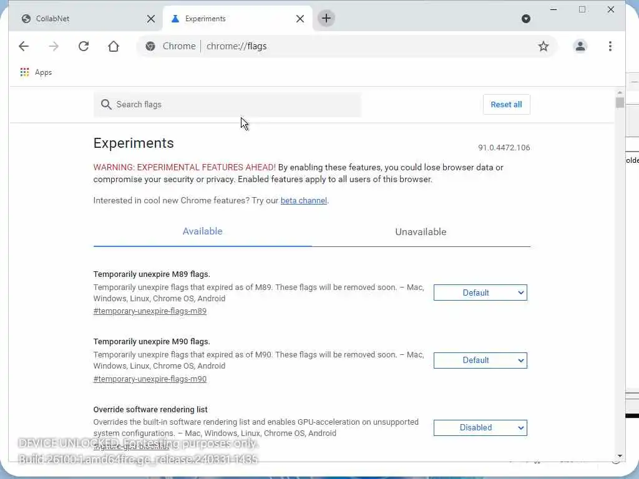Select the Experiments browser tab

click(237, 19)
